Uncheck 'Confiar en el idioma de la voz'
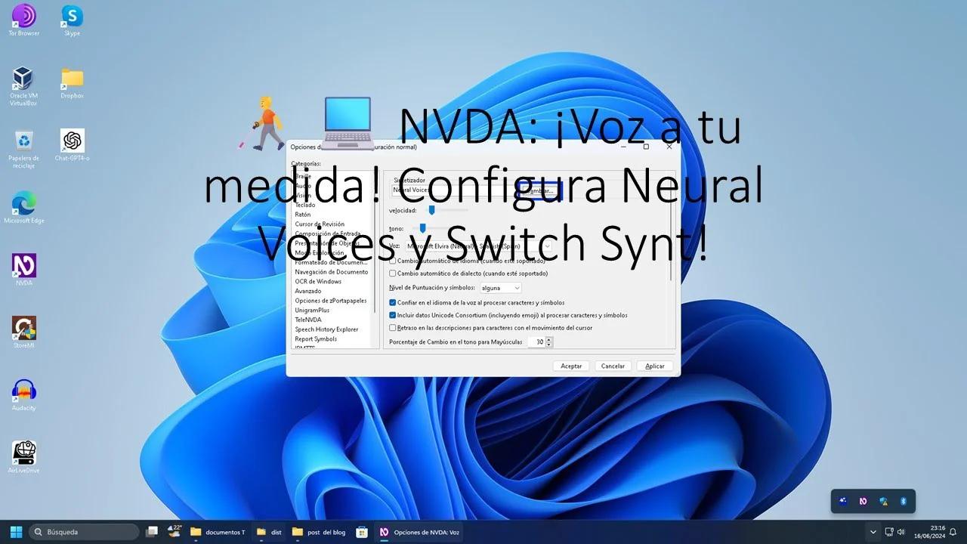 [x=392, y=301]
